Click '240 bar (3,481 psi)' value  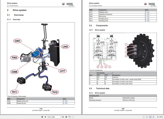[x=140, y=100]
